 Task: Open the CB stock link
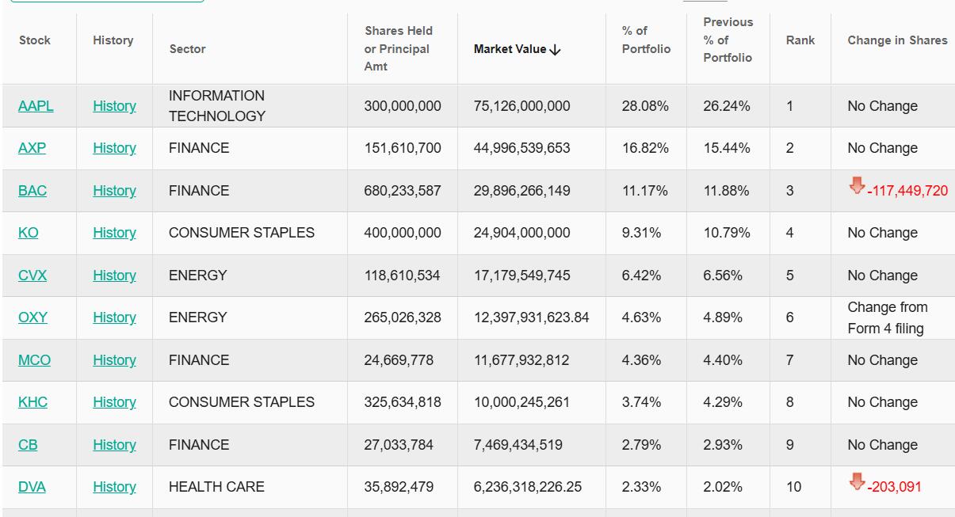28,445
